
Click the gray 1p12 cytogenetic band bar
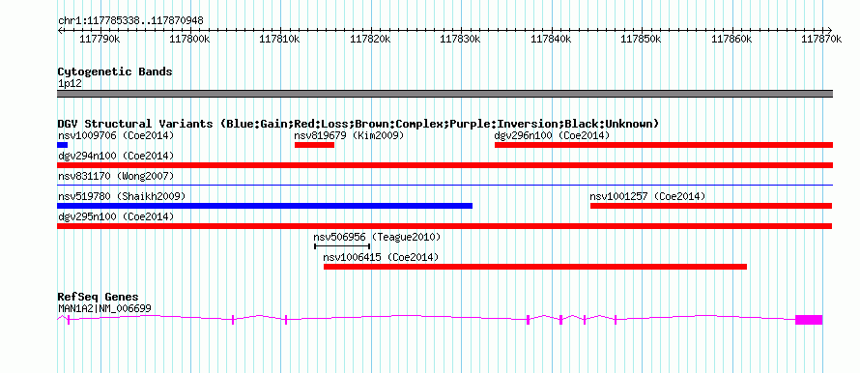coord(444,94)
